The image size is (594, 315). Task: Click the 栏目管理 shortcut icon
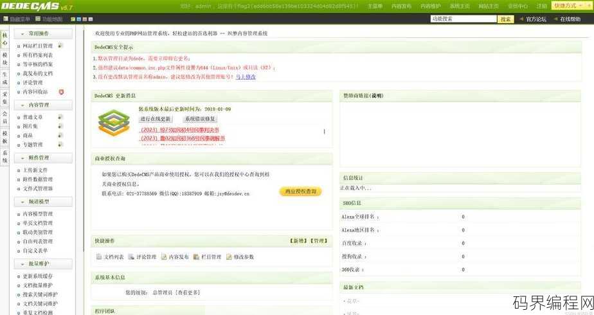[x=196, y=256]
